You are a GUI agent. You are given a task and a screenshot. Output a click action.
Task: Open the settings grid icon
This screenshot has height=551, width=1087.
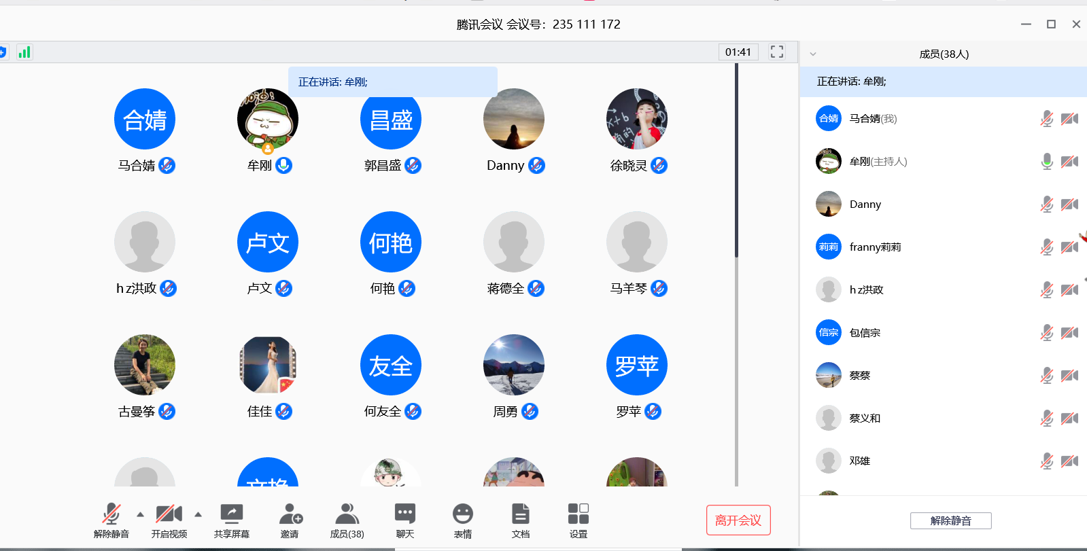(578, 514)
